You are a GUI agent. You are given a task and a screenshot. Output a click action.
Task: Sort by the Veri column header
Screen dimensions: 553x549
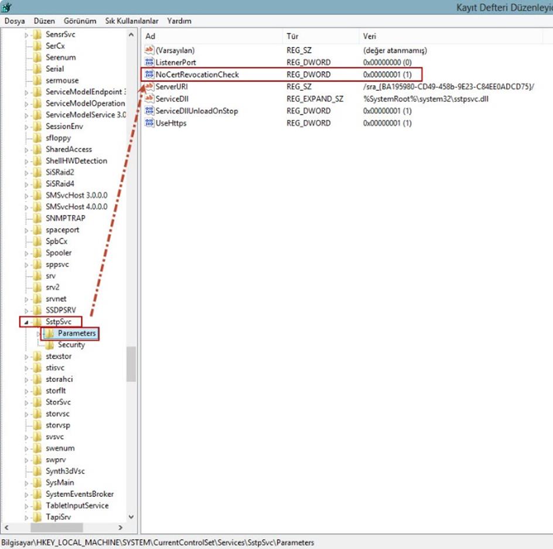450,36
